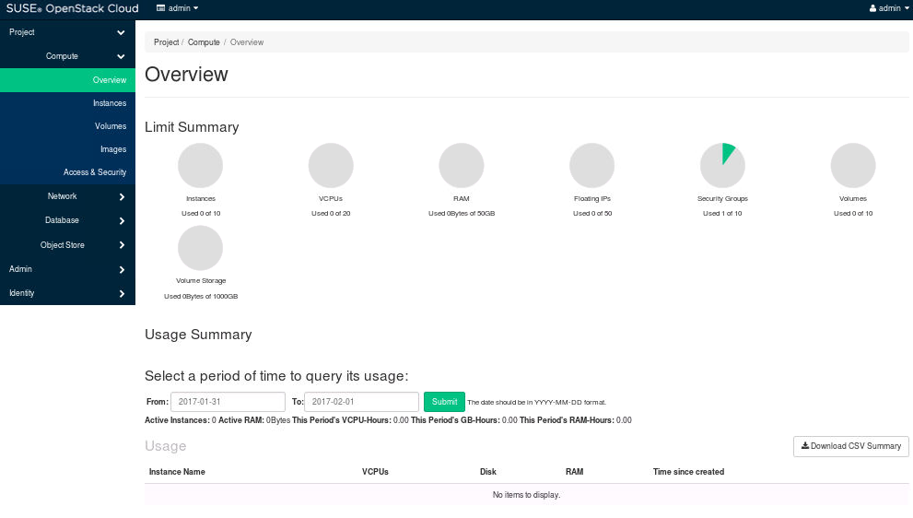Click the Instances usage pie chart
The image size is (913, 518).
[200, 166]
